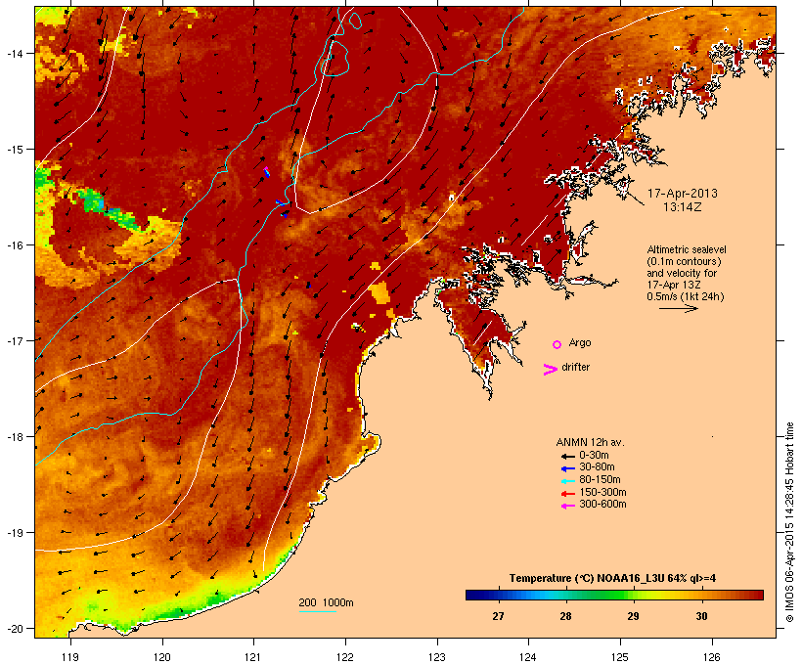Click the 'Altimetric sealevel' caption
802x665 pixels.
point(687,249)
